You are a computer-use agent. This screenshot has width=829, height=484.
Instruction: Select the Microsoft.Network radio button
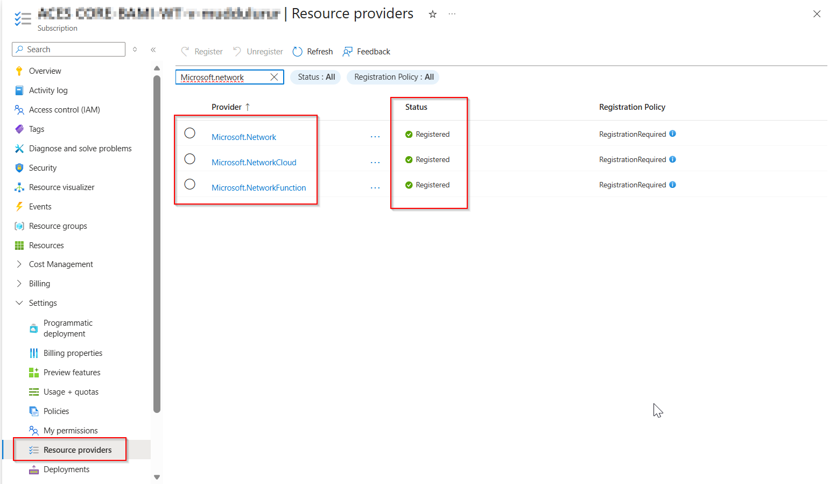[x=190, y=133]
